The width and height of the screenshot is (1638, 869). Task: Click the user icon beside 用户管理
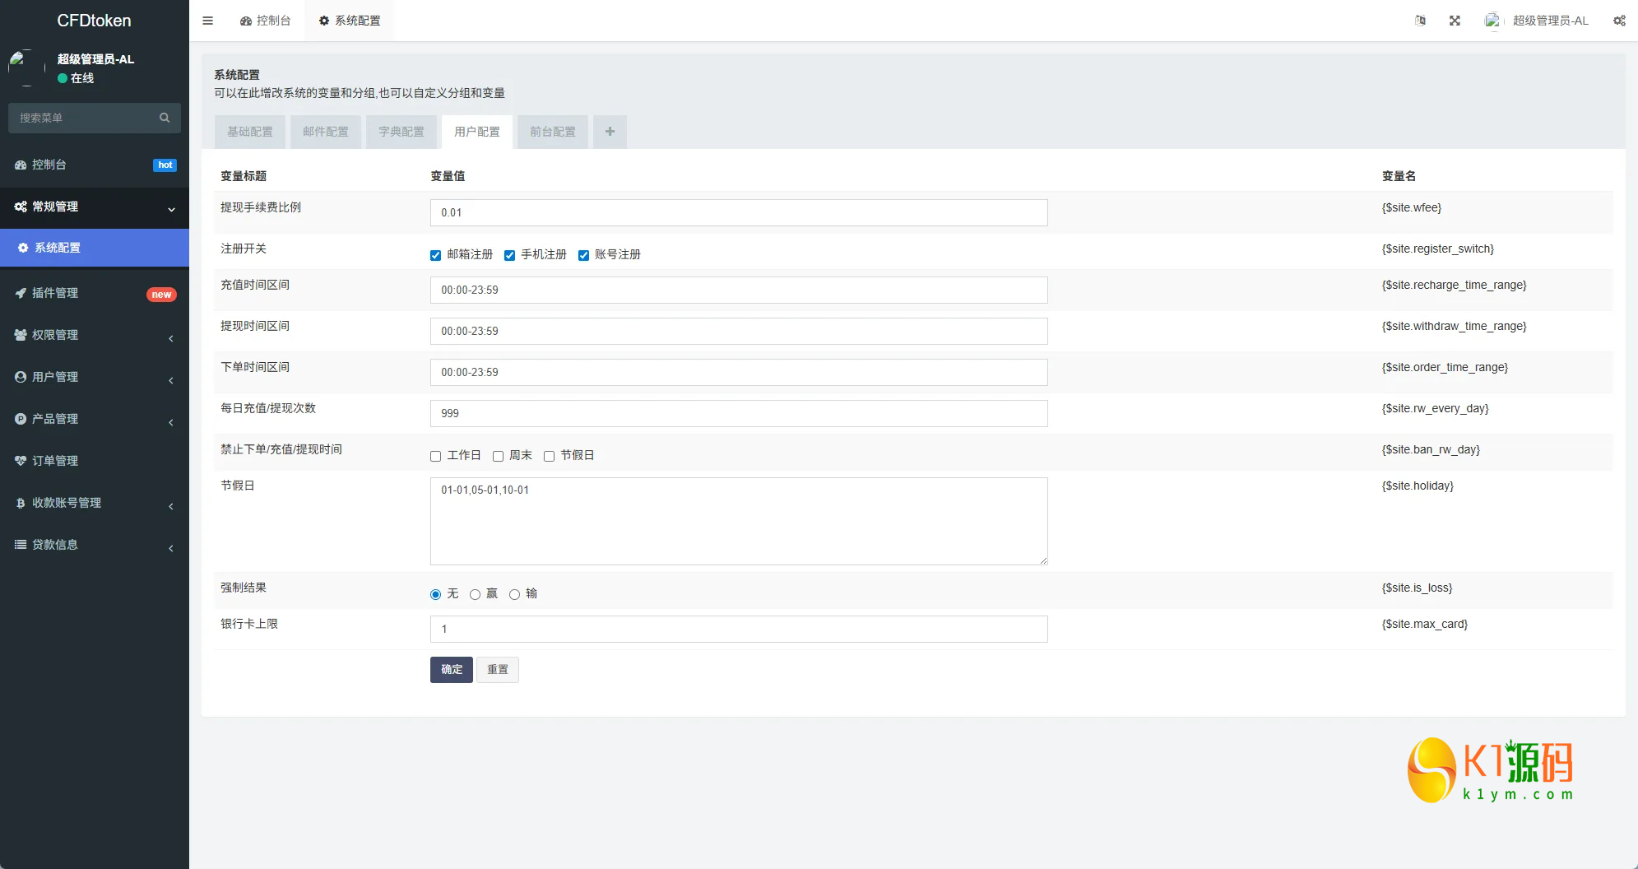click(x=21, y=377)
